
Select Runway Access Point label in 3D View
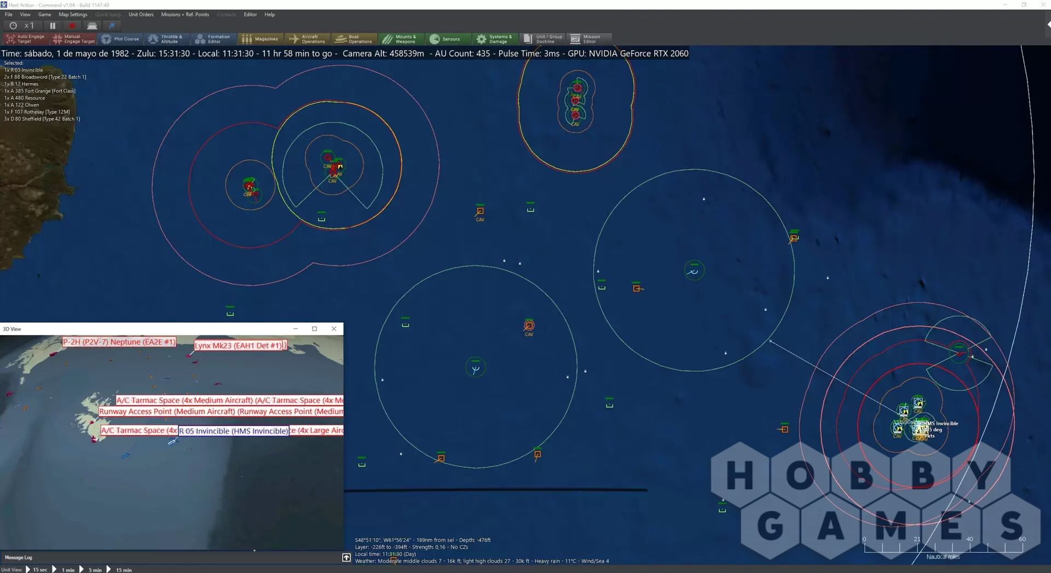coord(221,412)
